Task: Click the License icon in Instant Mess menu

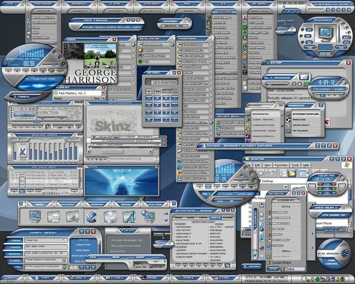Action: click(x=218, y=128)
